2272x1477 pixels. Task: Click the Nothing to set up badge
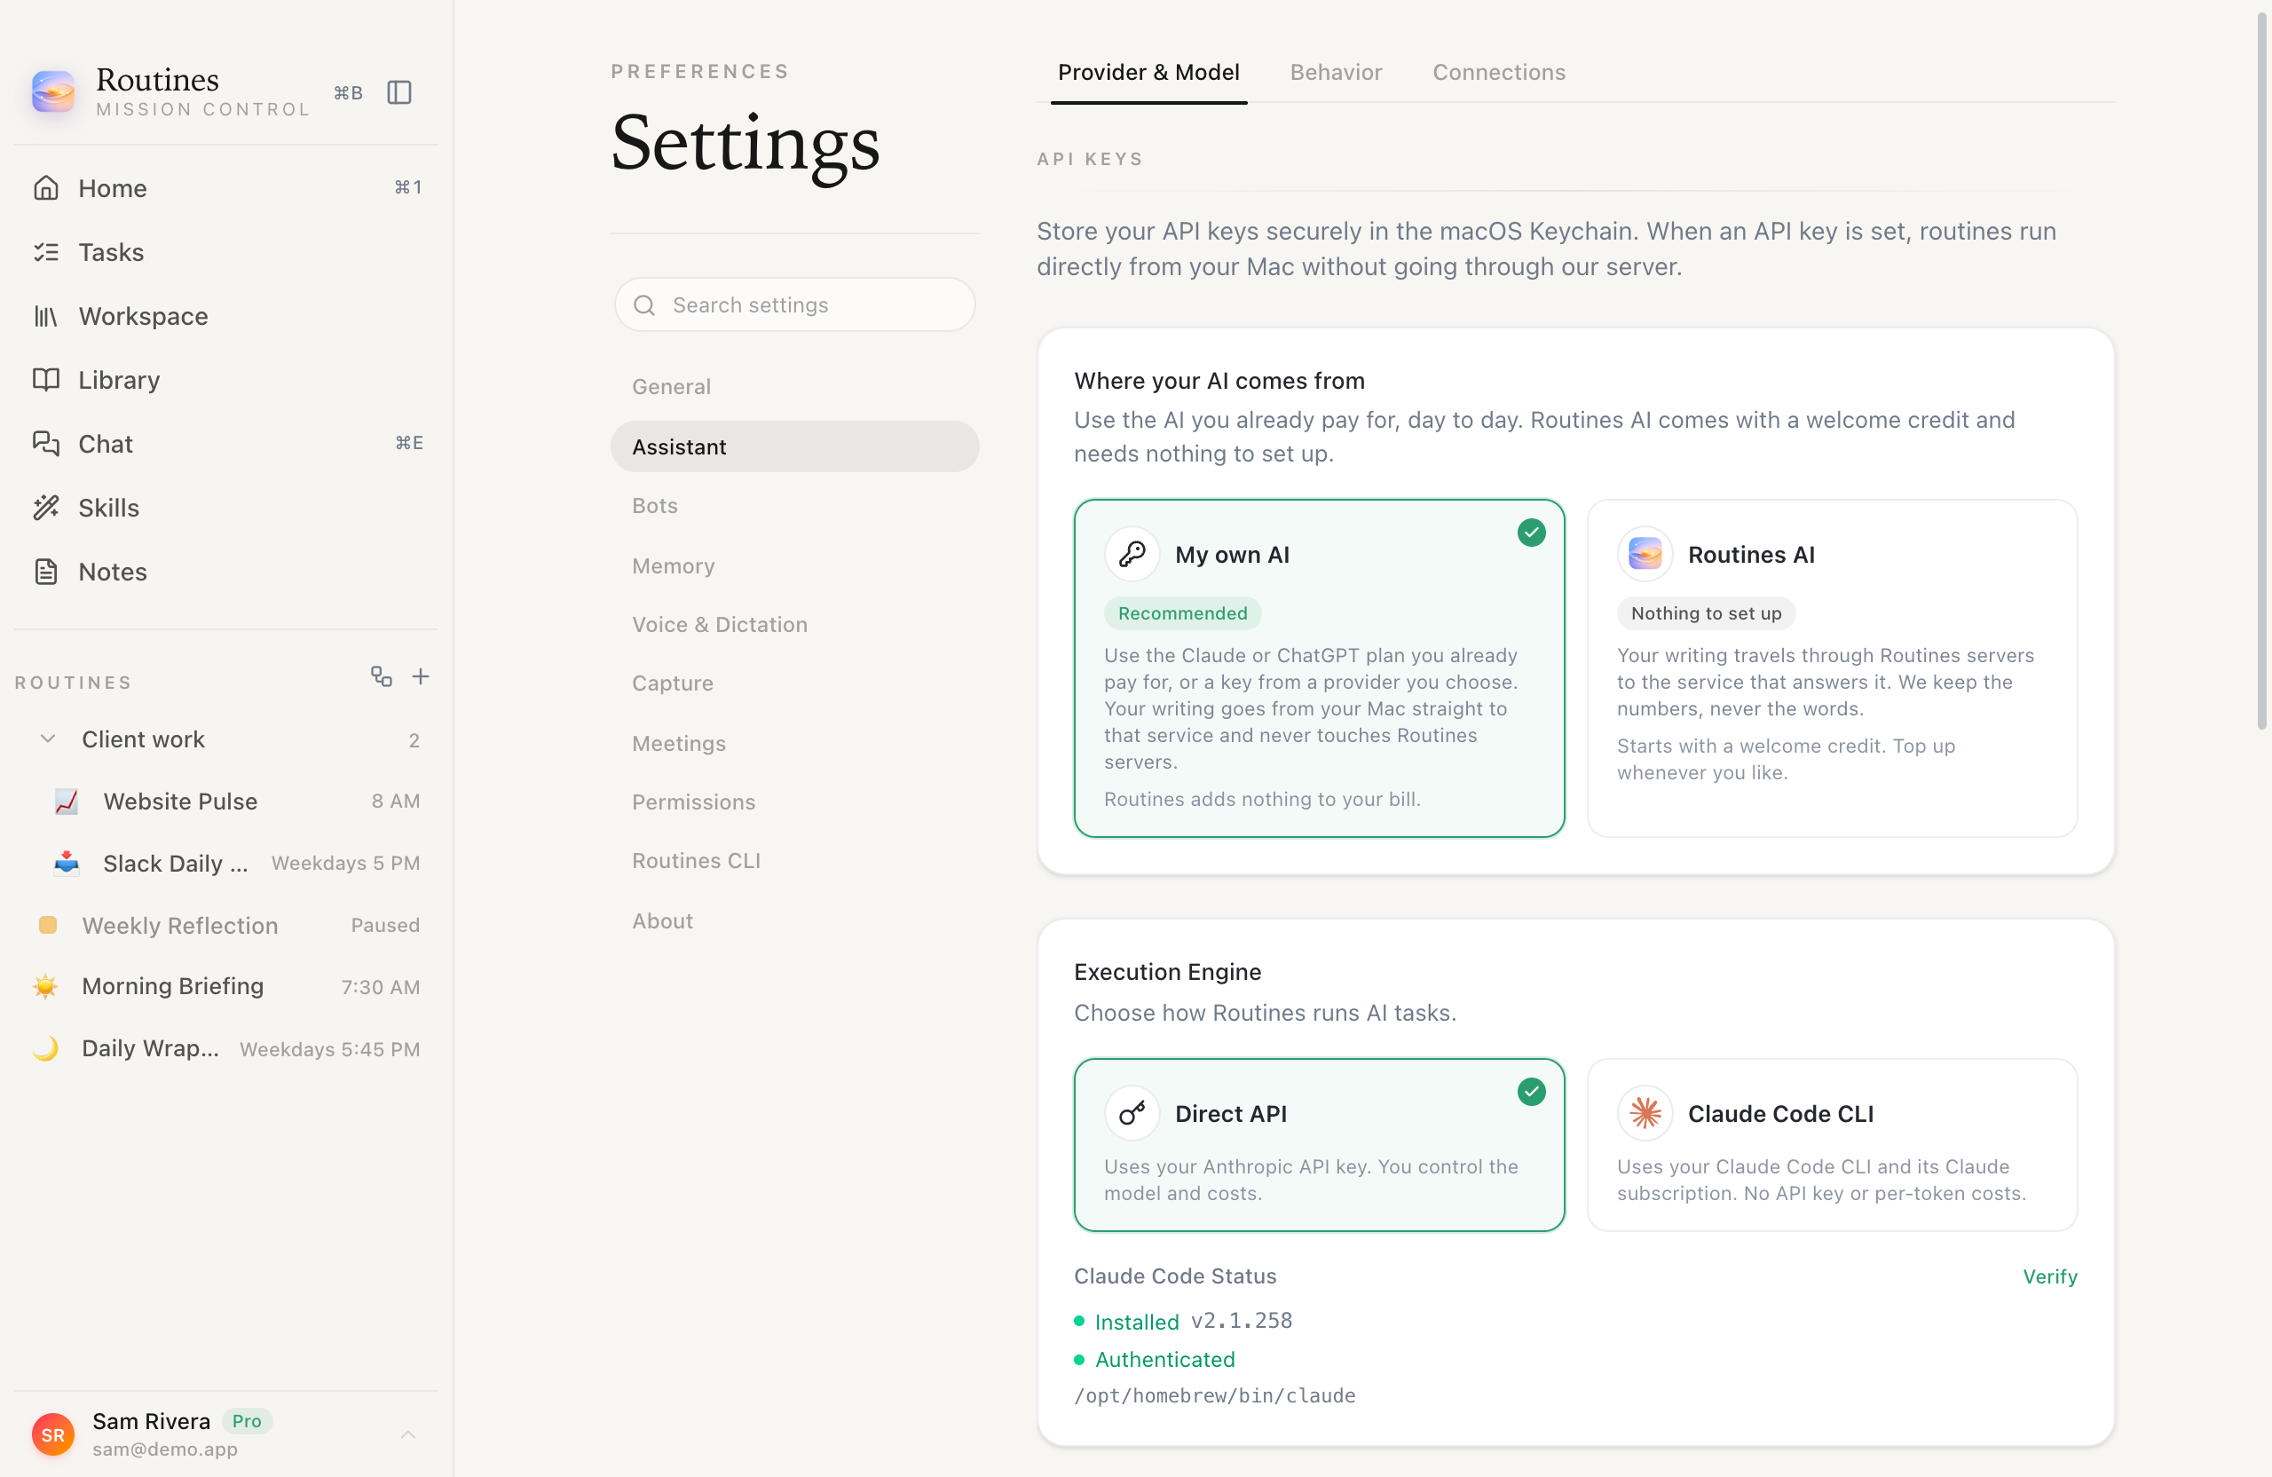[1706, 614]
